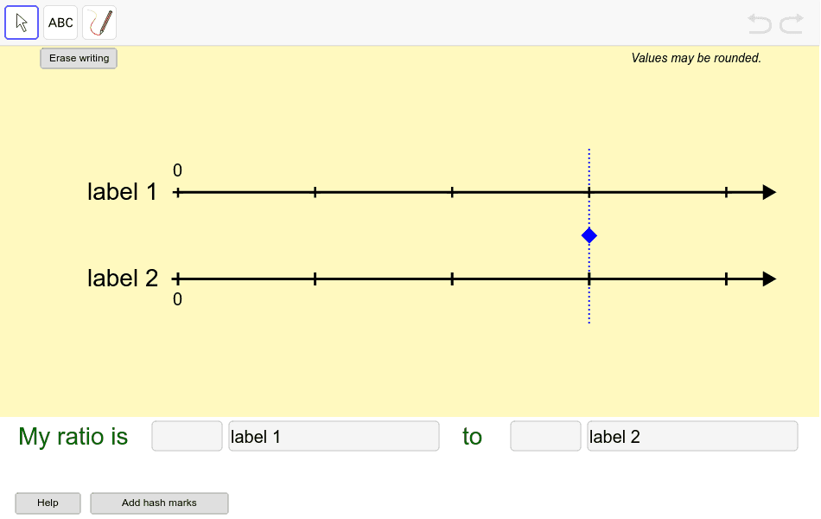Click the first ratio number input box

tap(187, 436)
